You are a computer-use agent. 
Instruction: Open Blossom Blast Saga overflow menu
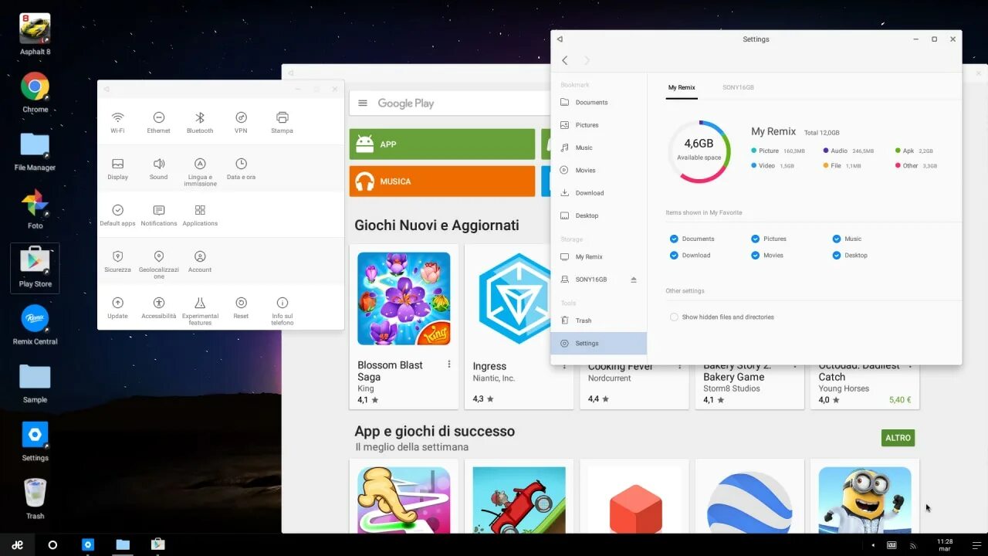click(x=450, y=364)
